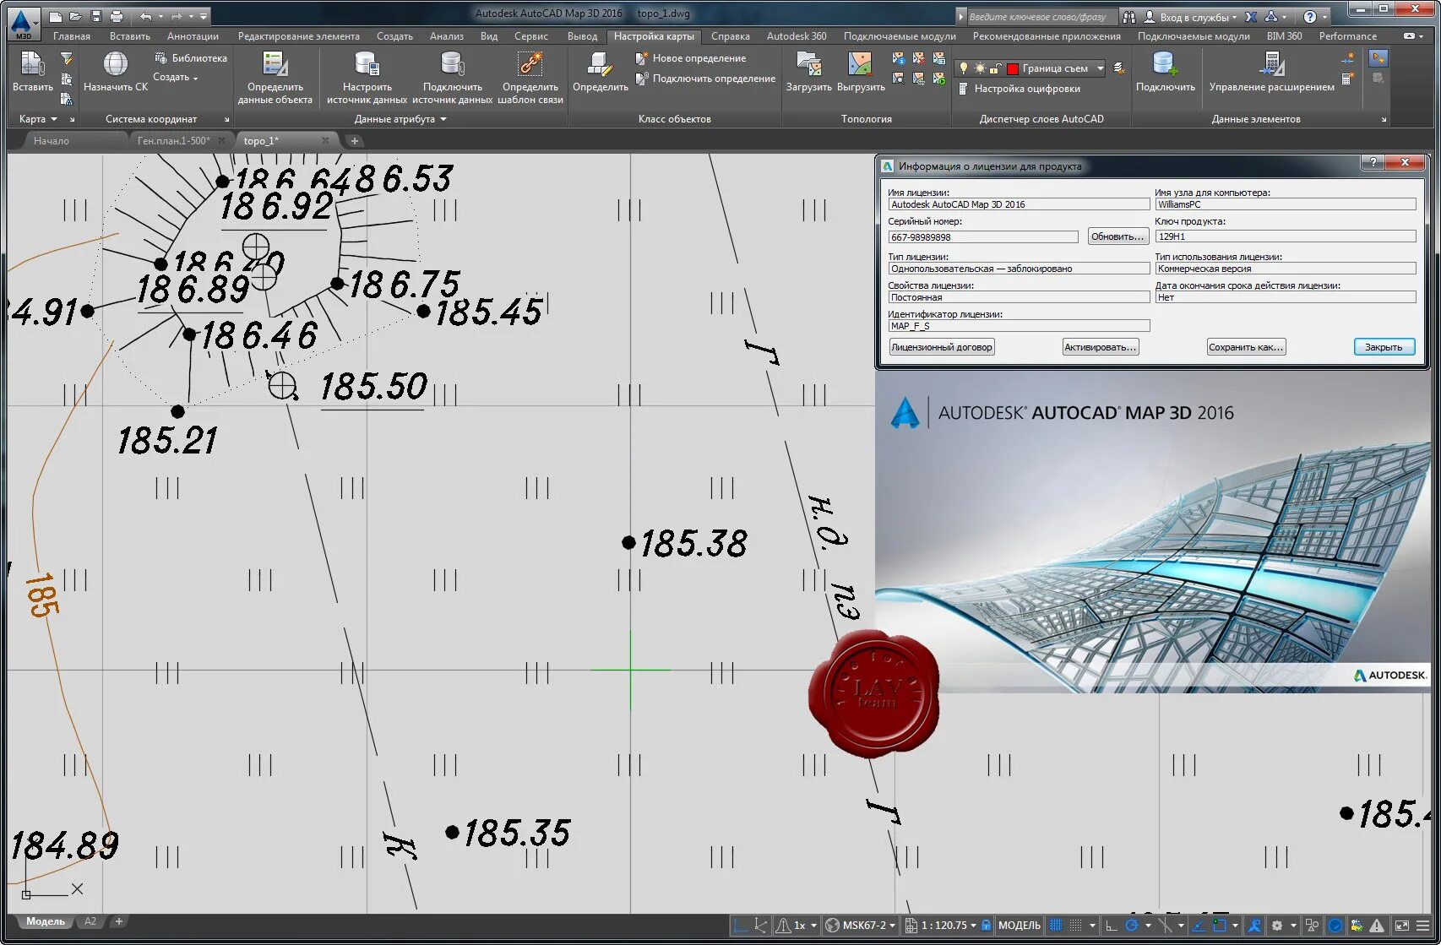Click Подключить определение in object class panel
This screenshot has width=1441, height=945.
(x=705, y=79)
